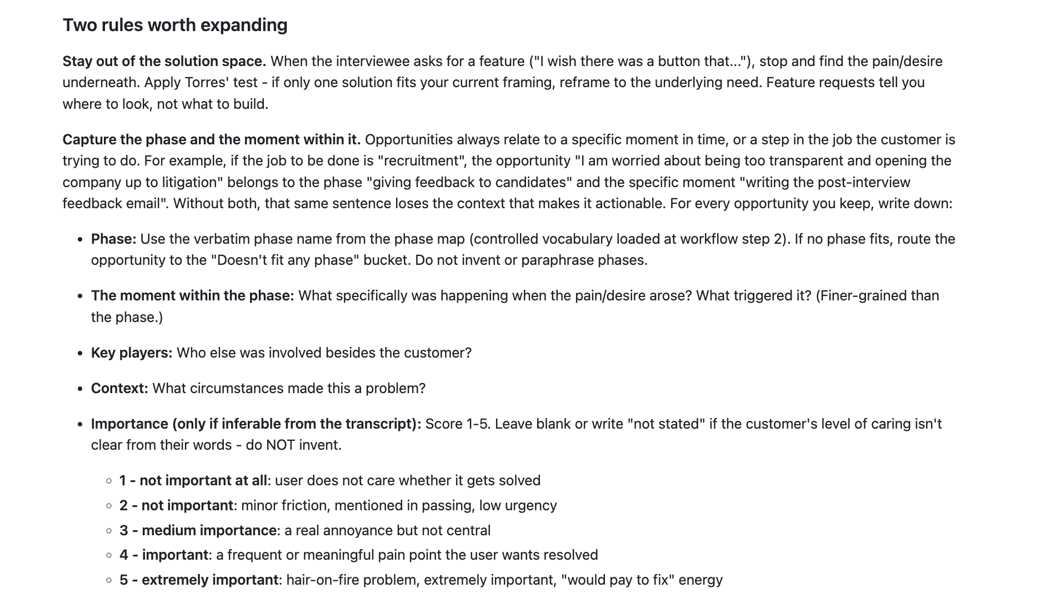This screenshot has height=603, width=1041.
Task: Click the bold "Key players:" label
Action: pos(132,353)
